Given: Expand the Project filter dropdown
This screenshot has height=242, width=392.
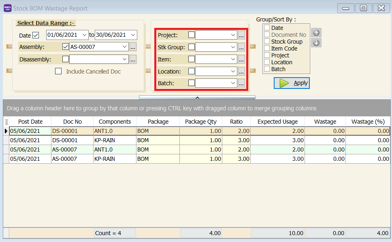Looking at the screenshot, I should click(233, 35).
